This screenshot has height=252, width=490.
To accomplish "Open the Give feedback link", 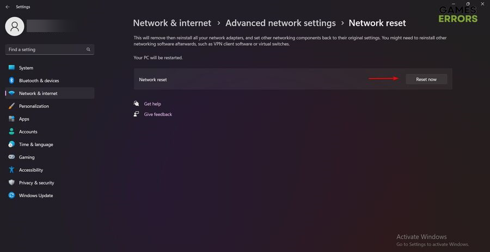I will click(x=158, y=114).
